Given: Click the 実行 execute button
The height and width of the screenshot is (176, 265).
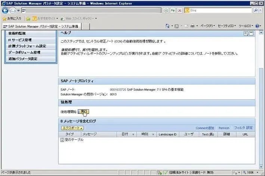Looking at the screenshot, I should (83, 111).
